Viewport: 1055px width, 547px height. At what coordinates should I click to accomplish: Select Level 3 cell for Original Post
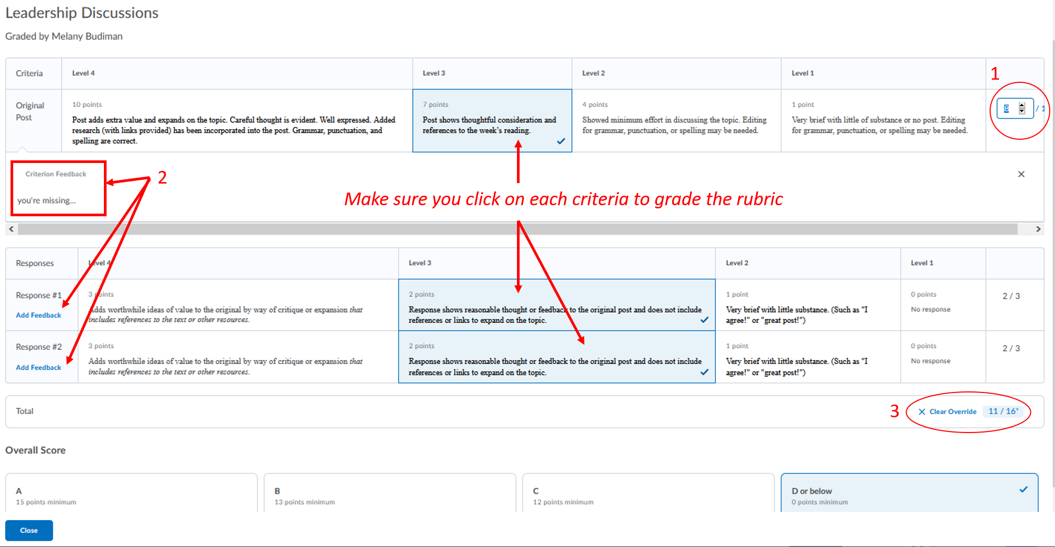point(492,121)
